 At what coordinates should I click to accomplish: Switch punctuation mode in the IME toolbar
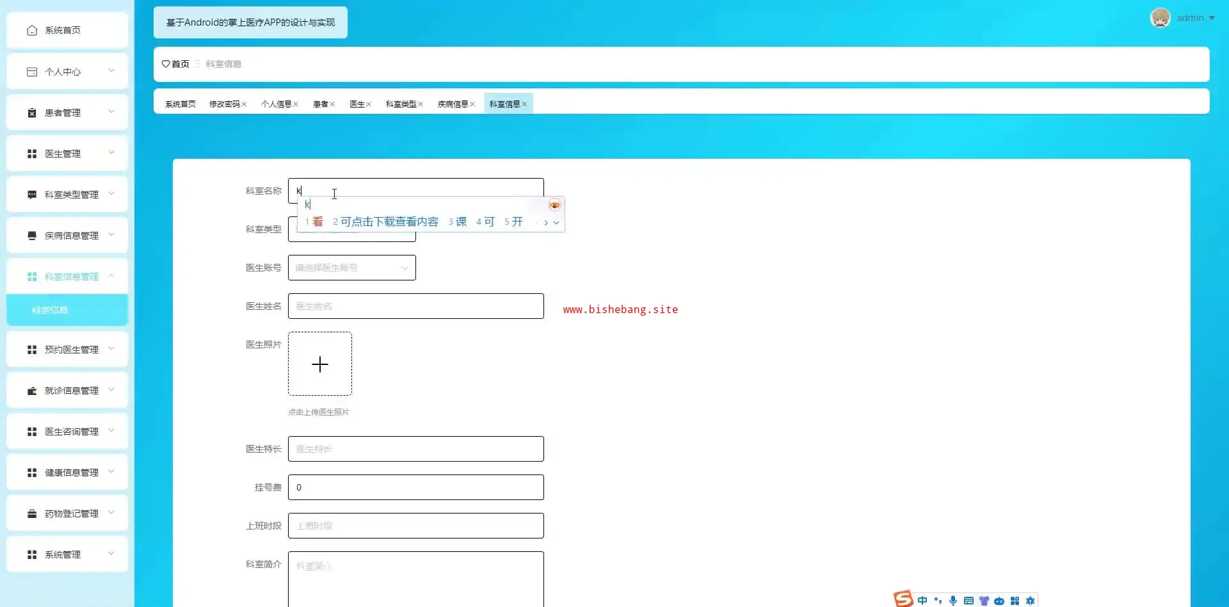pyautogui.click(x=938, y=601)
